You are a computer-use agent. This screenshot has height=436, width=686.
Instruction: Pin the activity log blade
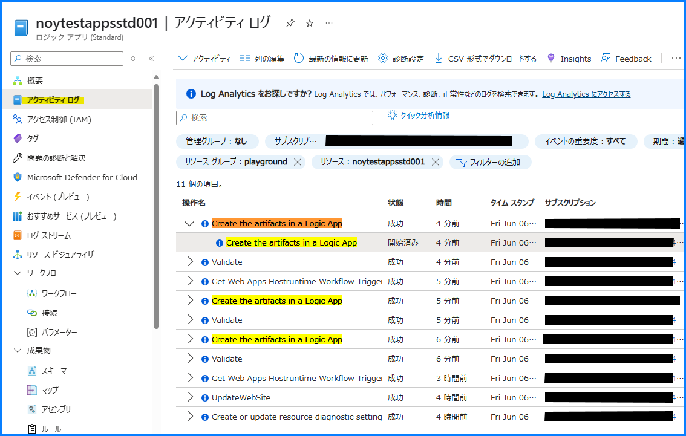(290, 24)
